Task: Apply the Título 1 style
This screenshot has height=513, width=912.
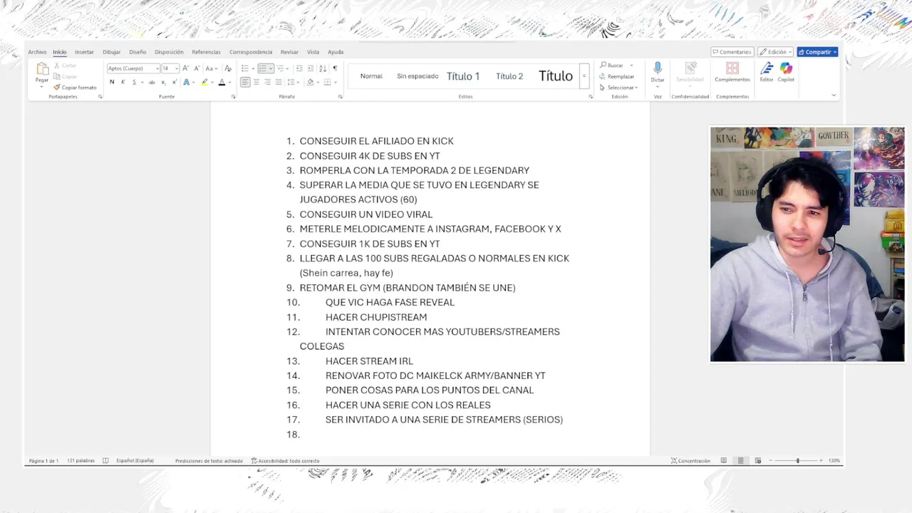Action: 463,76
